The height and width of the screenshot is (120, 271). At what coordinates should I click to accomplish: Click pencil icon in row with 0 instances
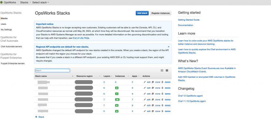[145, 82]
